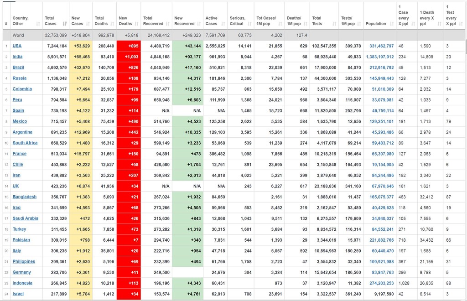Open the India country link
Screen dimensions: 467x301
coord(18,57)
